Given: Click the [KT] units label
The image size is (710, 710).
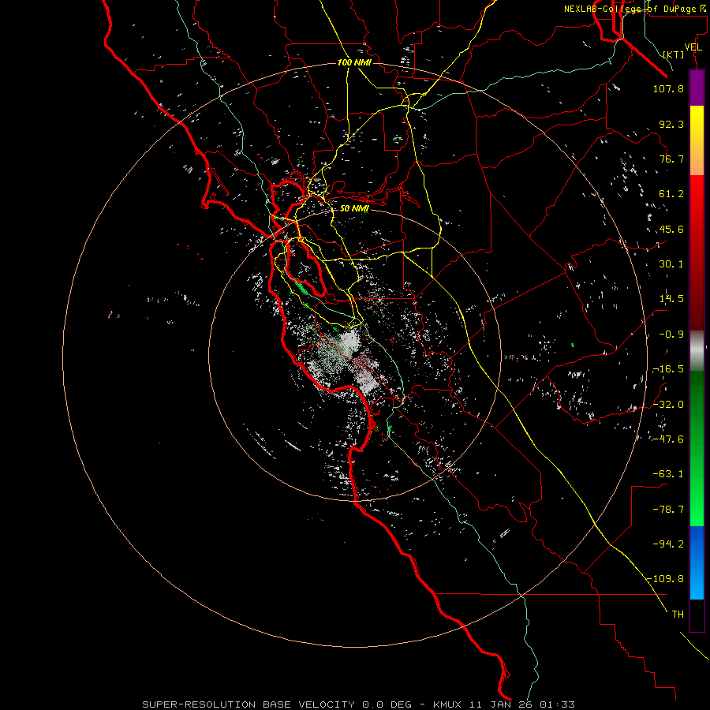Looking at the screenshot, I should (674, 54).
